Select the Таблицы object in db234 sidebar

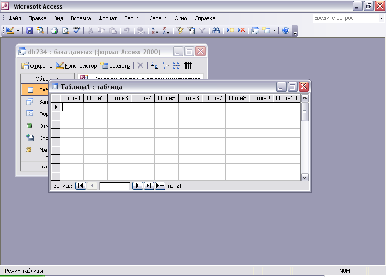pyautogui.click(x=35, y=90)
